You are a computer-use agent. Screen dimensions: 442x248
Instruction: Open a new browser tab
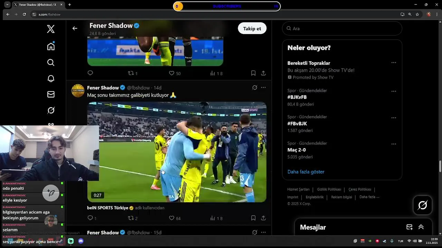(x=69, y=5)
